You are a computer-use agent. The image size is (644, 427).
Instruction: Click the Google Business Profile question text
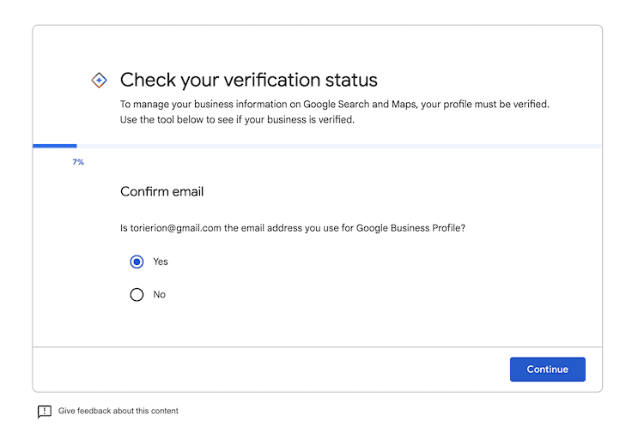293,228
